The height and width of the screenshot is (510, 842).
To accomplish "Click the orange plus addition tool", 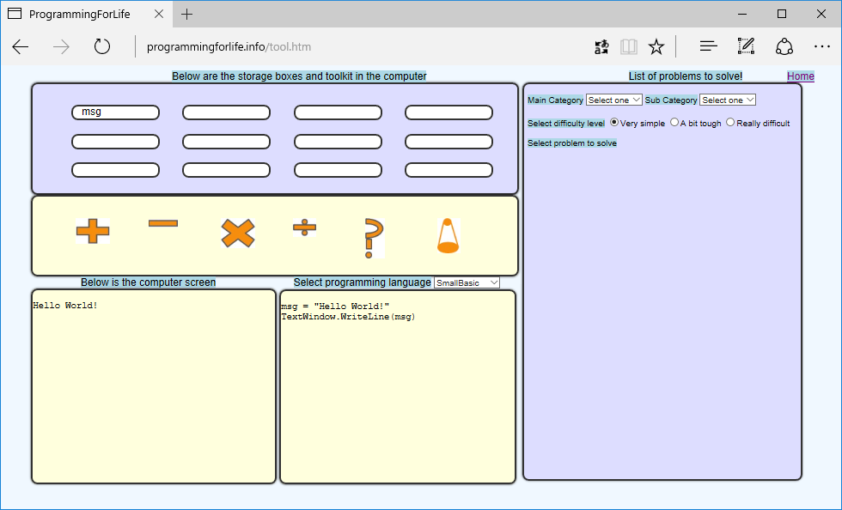I will click(93, 231).
